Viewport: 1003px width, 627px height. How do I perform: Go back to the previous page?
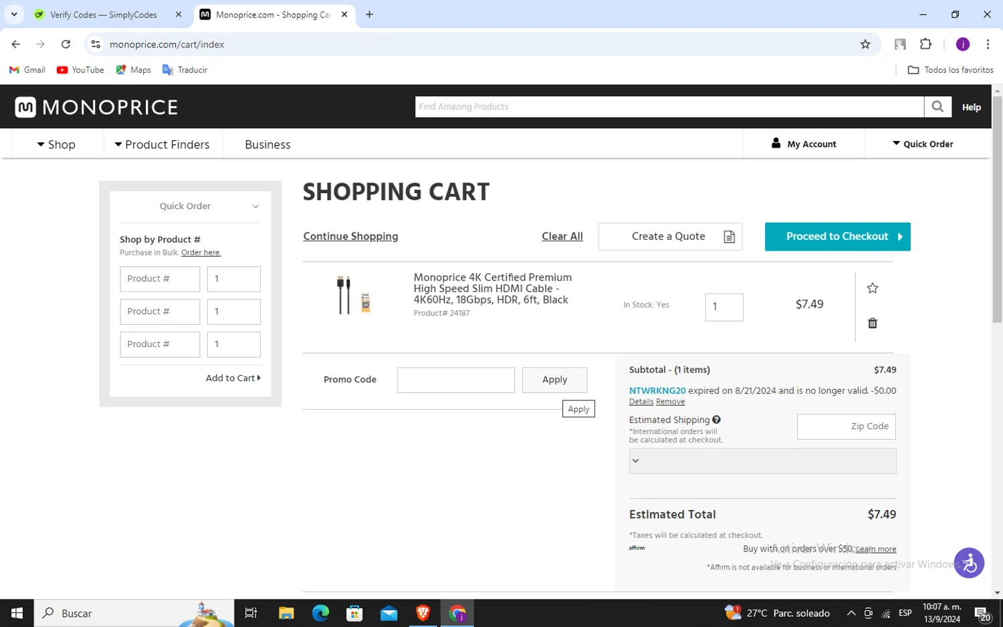pos(16,44)
